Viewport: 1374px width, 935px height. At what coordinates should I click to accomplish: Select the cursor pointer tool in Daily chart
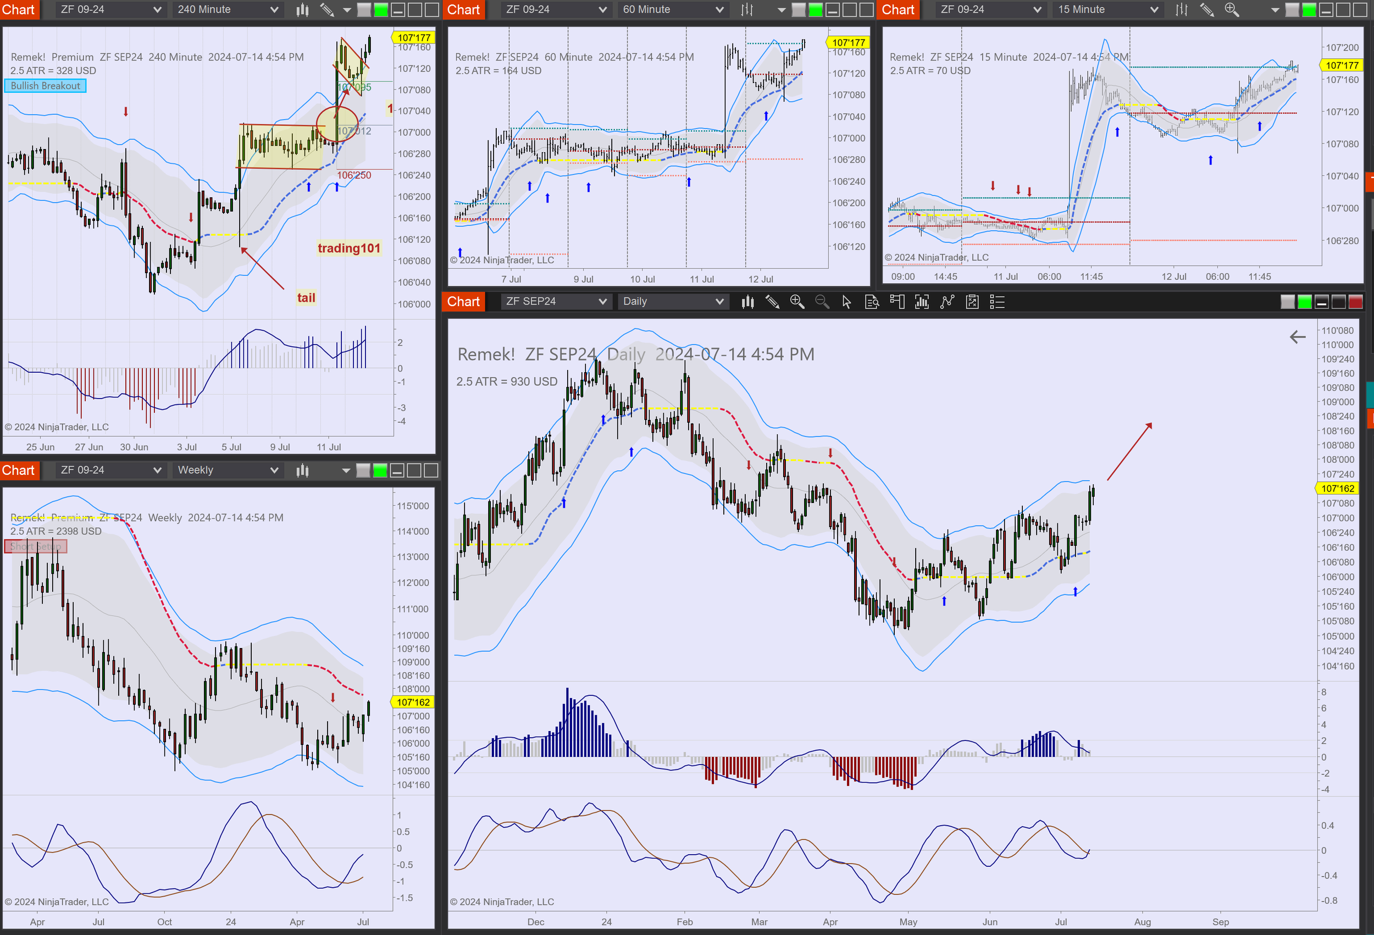tap(846, 302)
